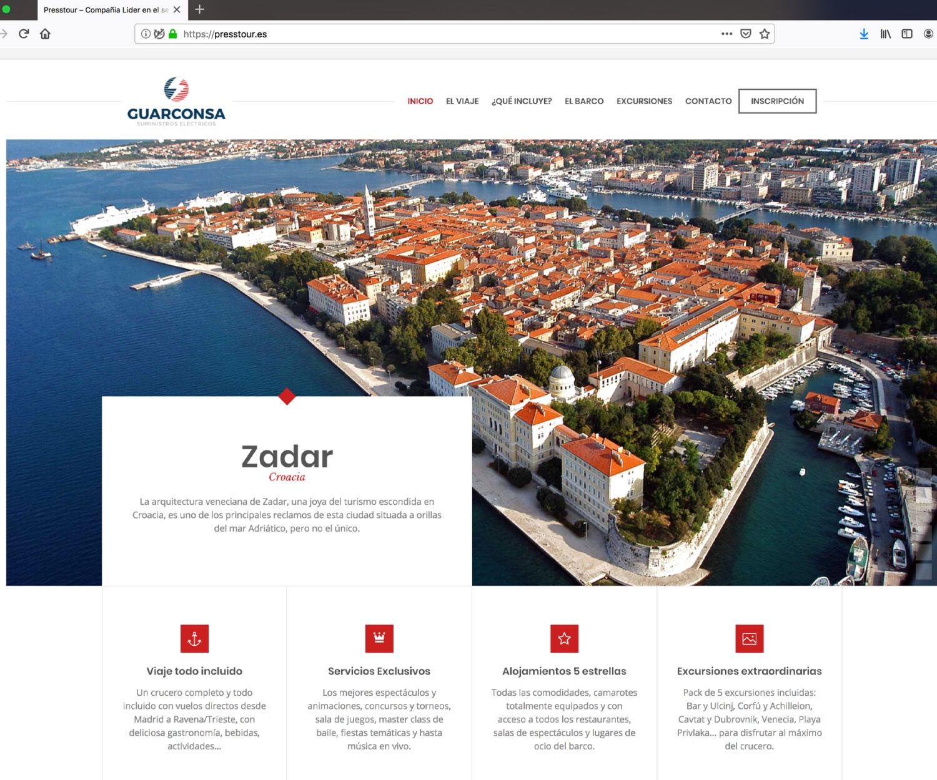Click the anchor icon above Viaje todo incluido

[x=194, y=638]
